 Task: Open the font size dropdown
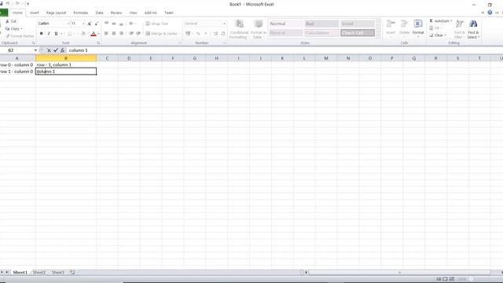(x=83, y=24)
